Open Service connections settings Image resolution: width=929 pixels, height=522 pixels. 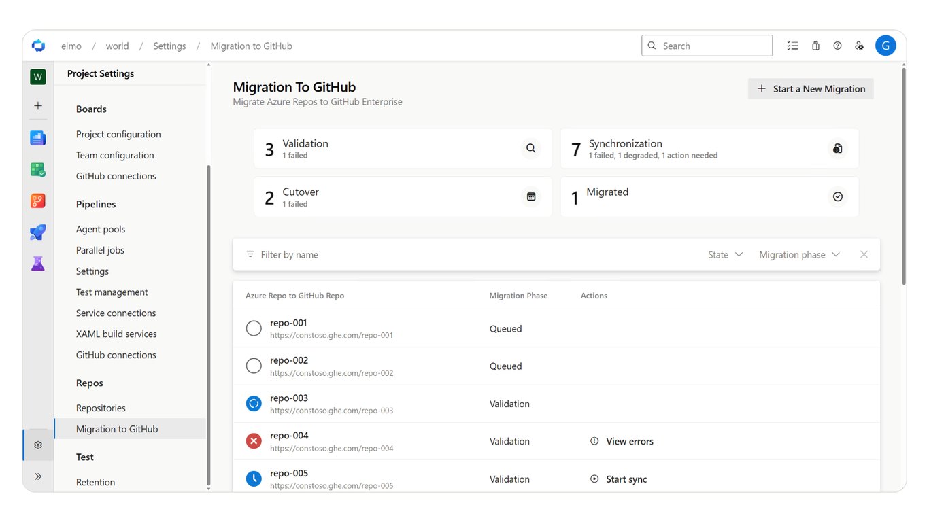click(x=116, y=313)
